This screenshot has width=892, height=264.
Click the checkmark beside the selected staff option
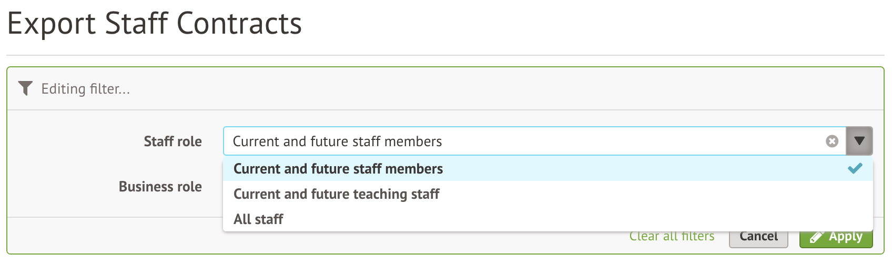pyautogui.click(x=855, y=168)
